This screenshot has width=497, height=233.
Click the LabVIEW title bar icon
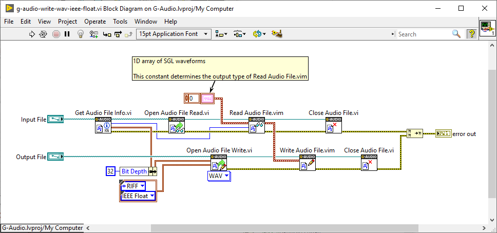pos(9,9)
